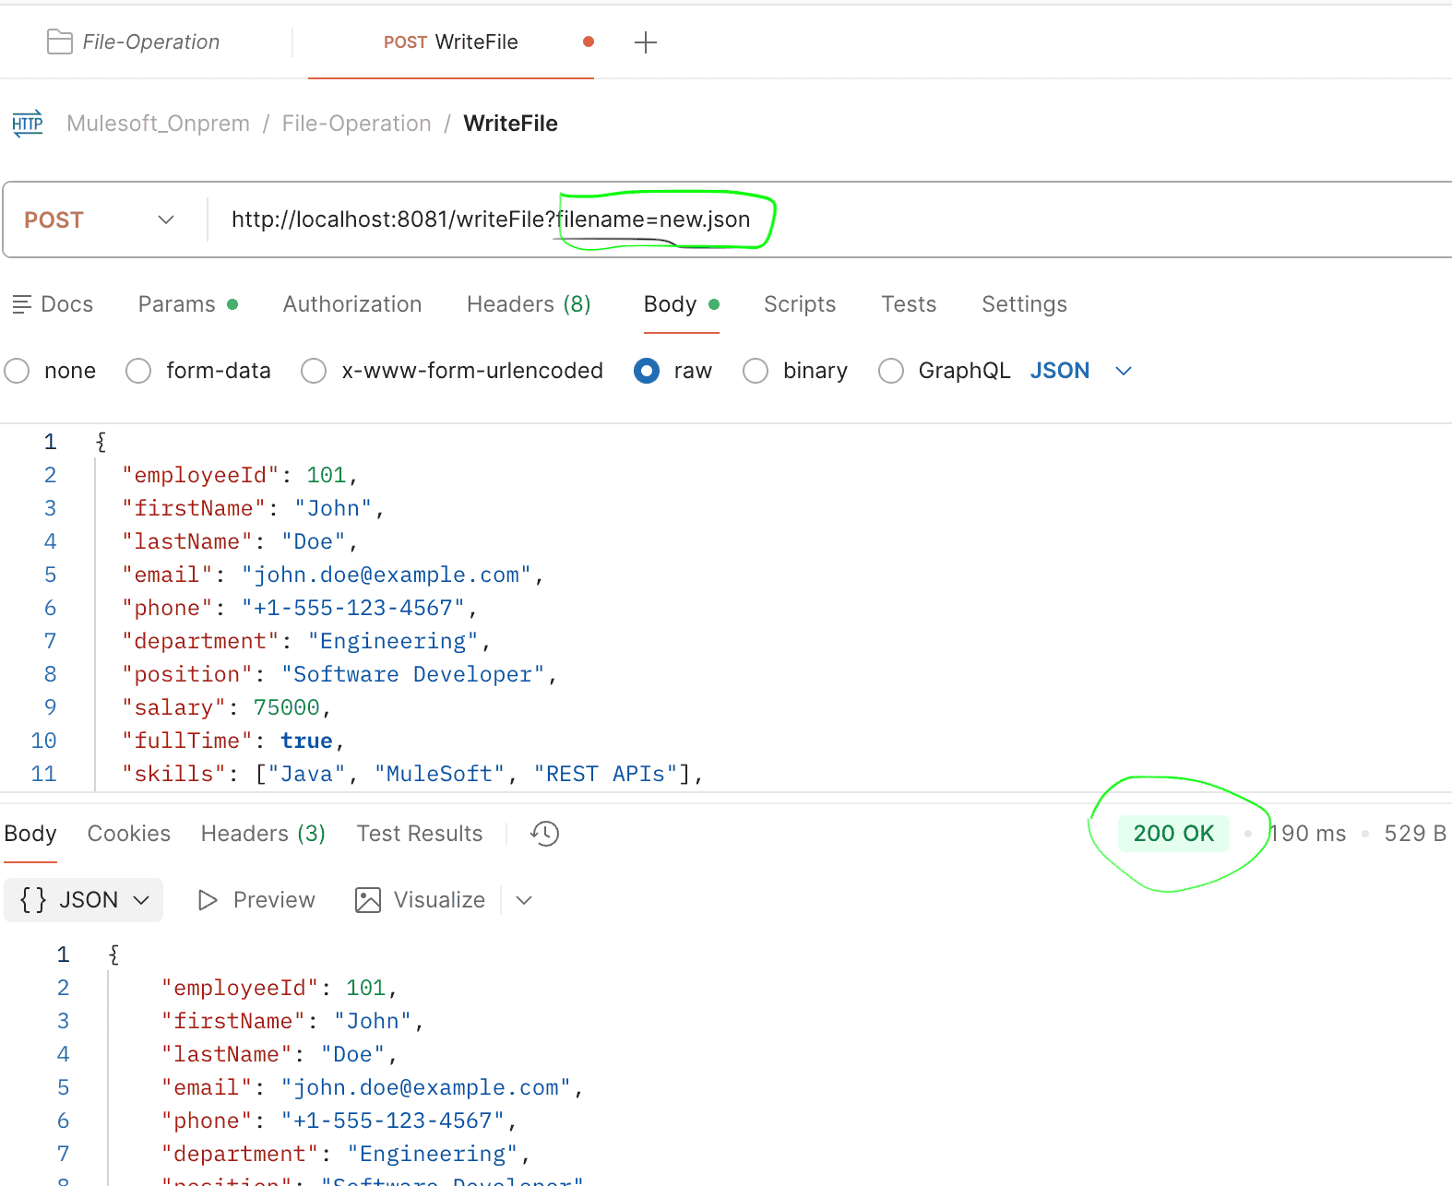1452x1186 pixels.
Task: Click the plus icon to open new tab
Action: tap(646, 42)
